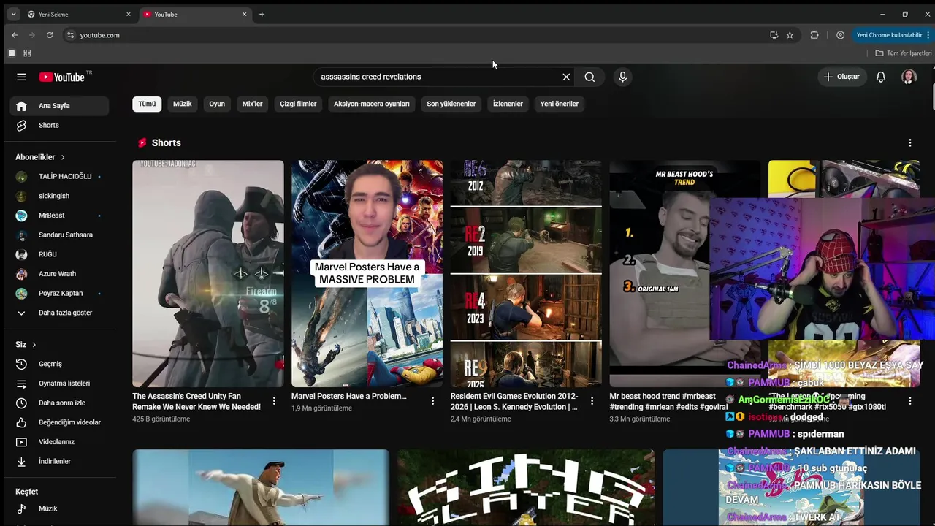Viewport: 935px width, 526px height.
Task: Click the YouTube logo
Action: 63,77
